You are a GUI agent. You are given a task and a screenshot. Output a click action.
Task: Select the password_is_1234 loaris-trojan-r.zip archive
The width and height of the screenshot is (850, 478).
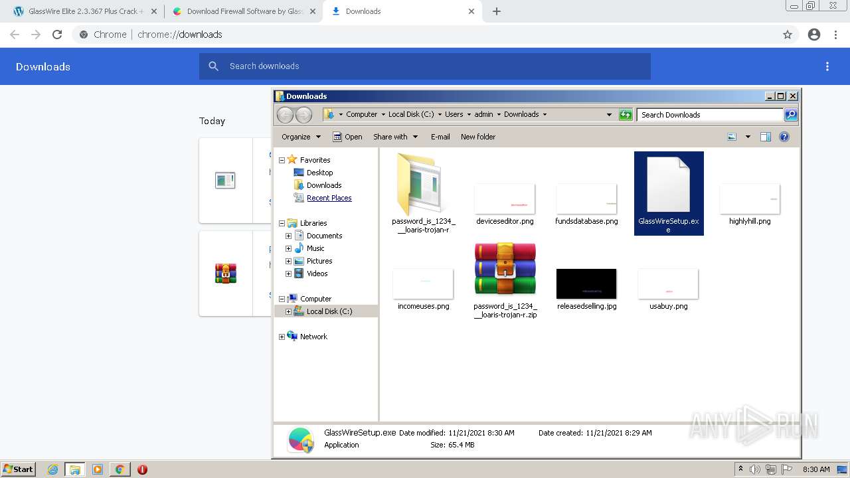505,281
